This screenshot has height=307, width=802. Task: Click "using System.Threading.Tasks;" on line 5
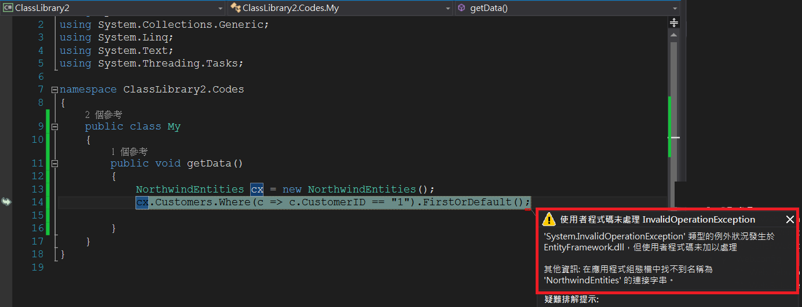(152, 63)
